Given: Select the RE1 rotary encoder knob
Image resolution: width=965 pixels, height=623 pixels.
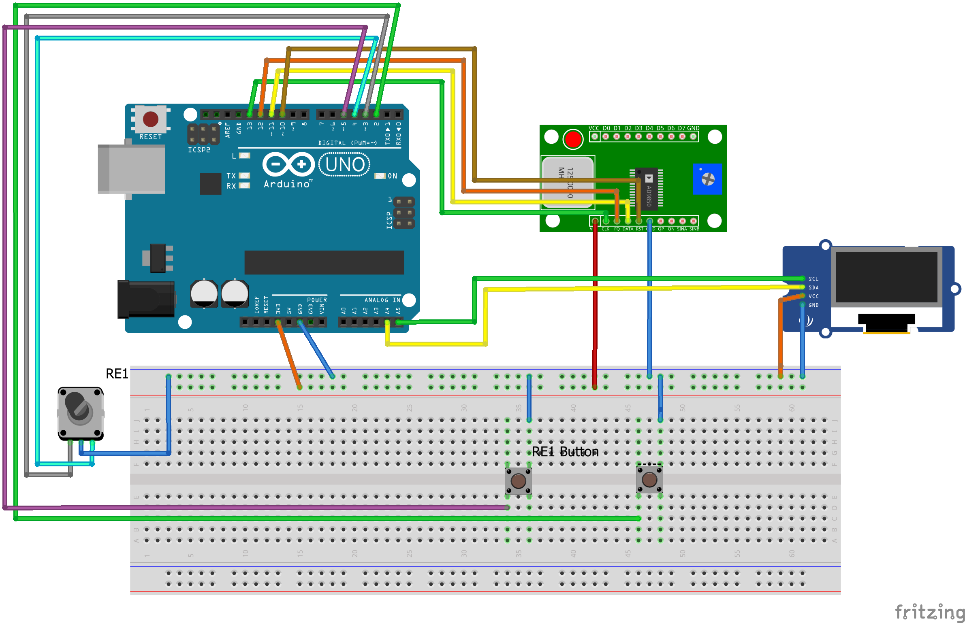Looking at the screenshot, I should tap(81, 414).
